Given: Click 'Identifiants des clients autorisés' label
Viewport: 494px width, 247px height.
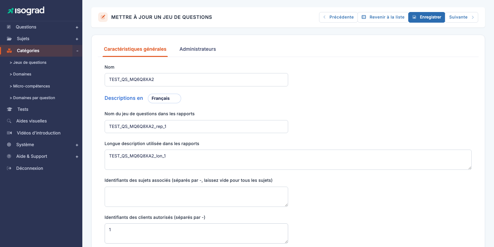Looking at the screenshot, I should pyautogui.click(x=155, y=217).
